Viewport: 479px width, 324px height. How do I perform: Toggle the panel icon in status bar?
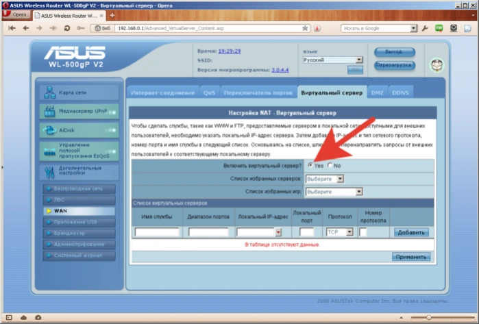click(x=9, y=318)
